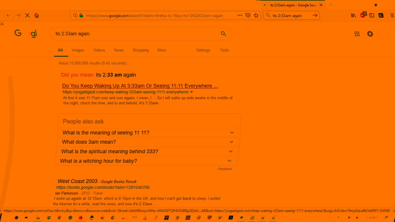Switch to the Images tab
Image resolution: width=395 pixels, height=222 pixels.
coord(78,50)
